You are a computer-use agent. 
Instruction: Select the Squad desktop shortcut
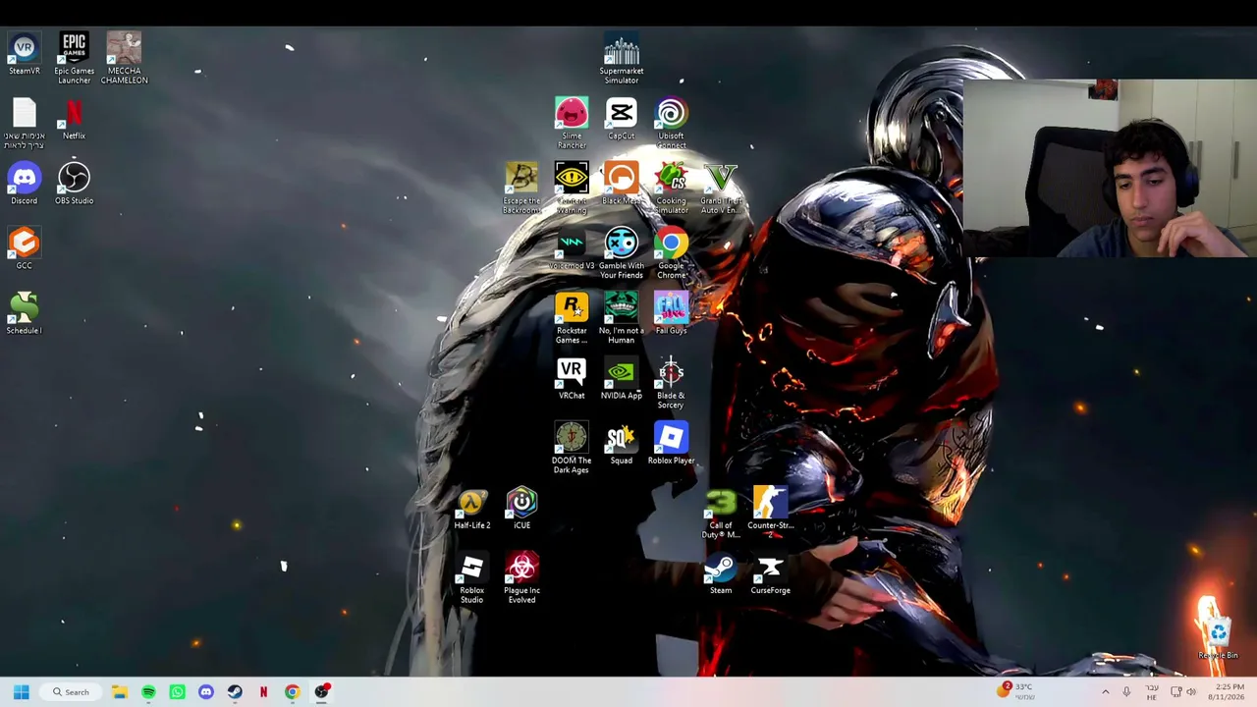[x=622, y=443]
